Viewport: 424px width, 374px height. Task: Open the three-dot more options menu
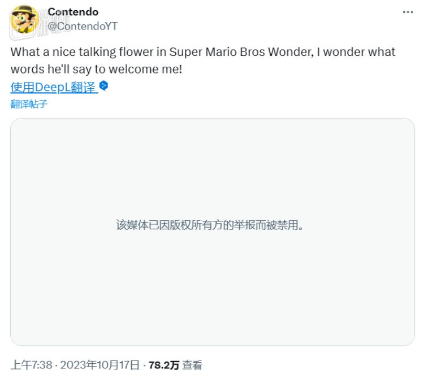pos(408,12)
